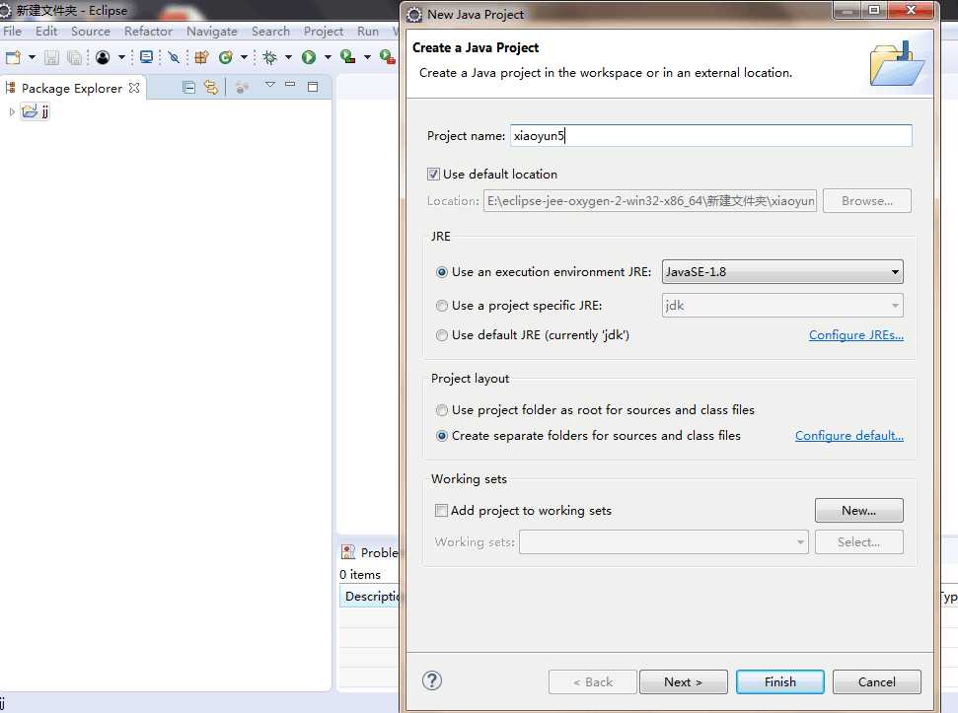958x713 pixels.
Task: Click the Run external tools icon
Action: [387, 57]
